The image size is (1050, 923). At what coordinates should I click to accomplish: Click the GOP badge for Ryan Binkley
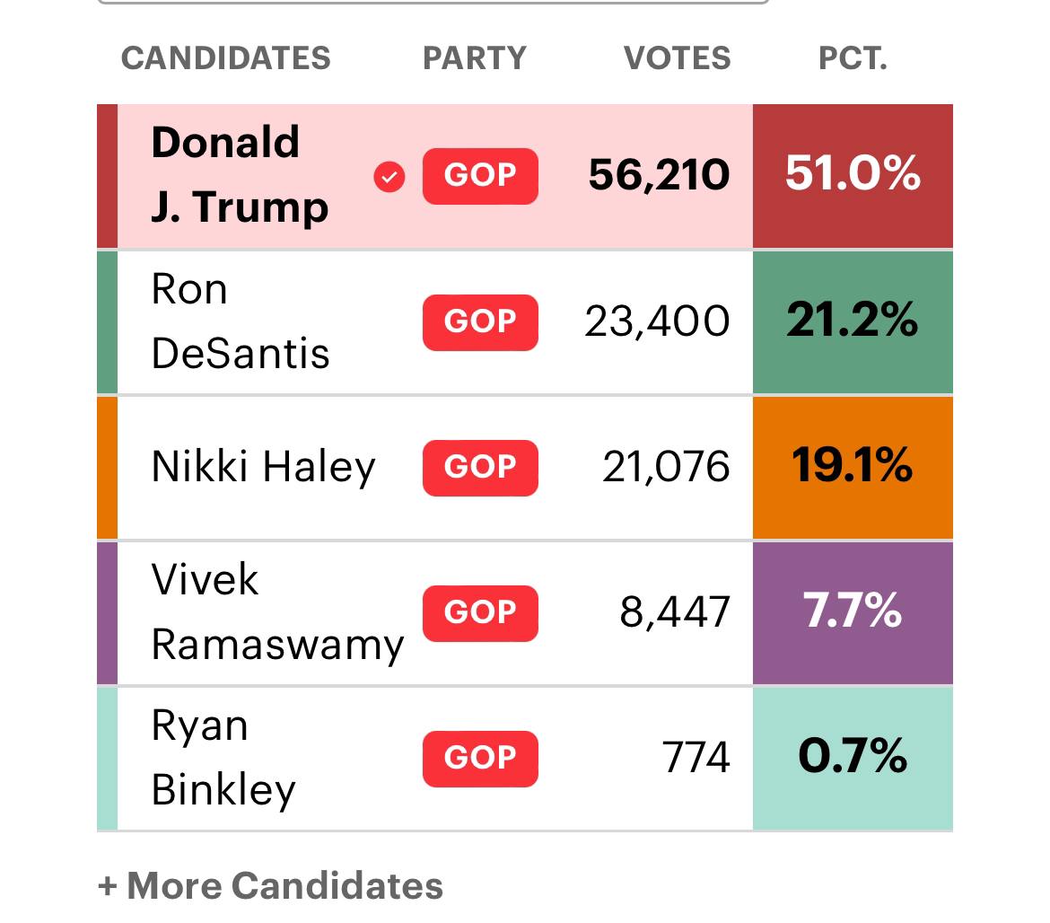[480, 759]
